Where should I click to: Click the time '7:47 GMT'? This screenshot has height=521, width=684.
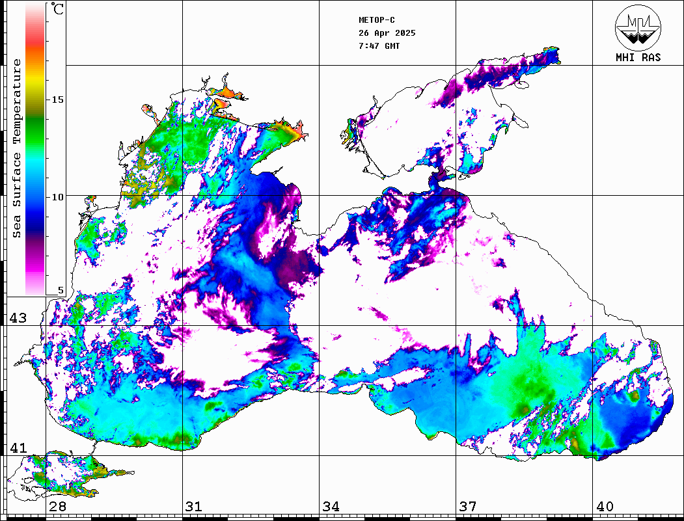[x=379, y=46]
